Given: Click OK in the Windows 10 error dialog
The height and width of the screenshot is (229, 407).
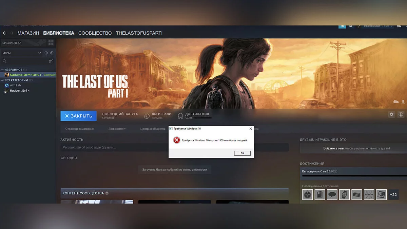Looking at the screenshot, I should (x=242, y=153).
